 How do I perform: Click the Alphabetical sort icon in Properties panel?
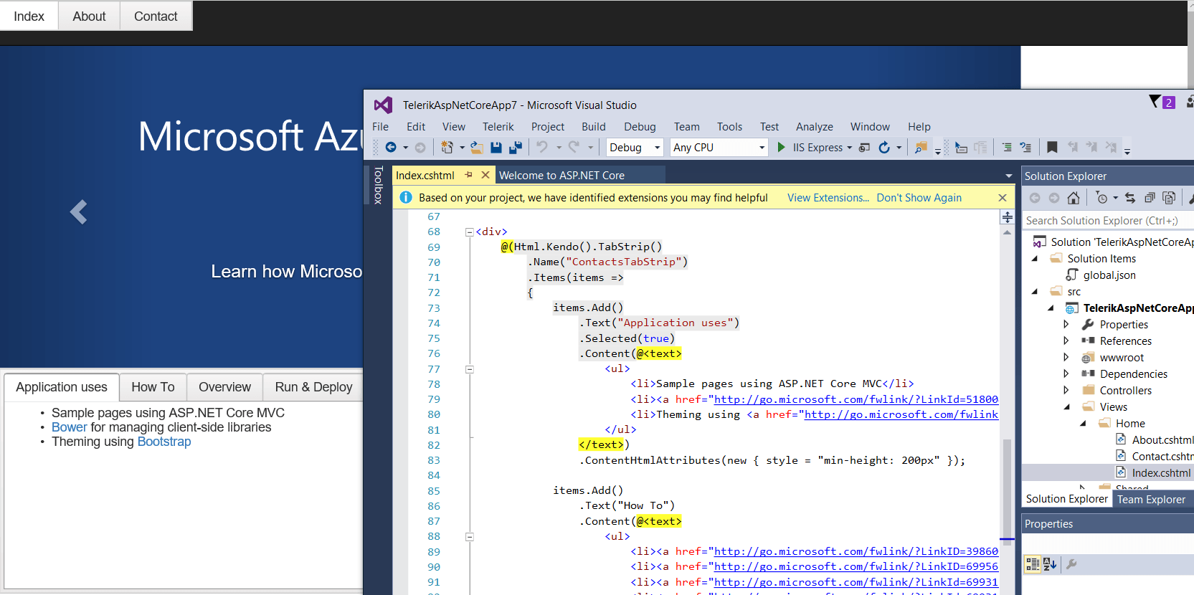click(1050, 564)
